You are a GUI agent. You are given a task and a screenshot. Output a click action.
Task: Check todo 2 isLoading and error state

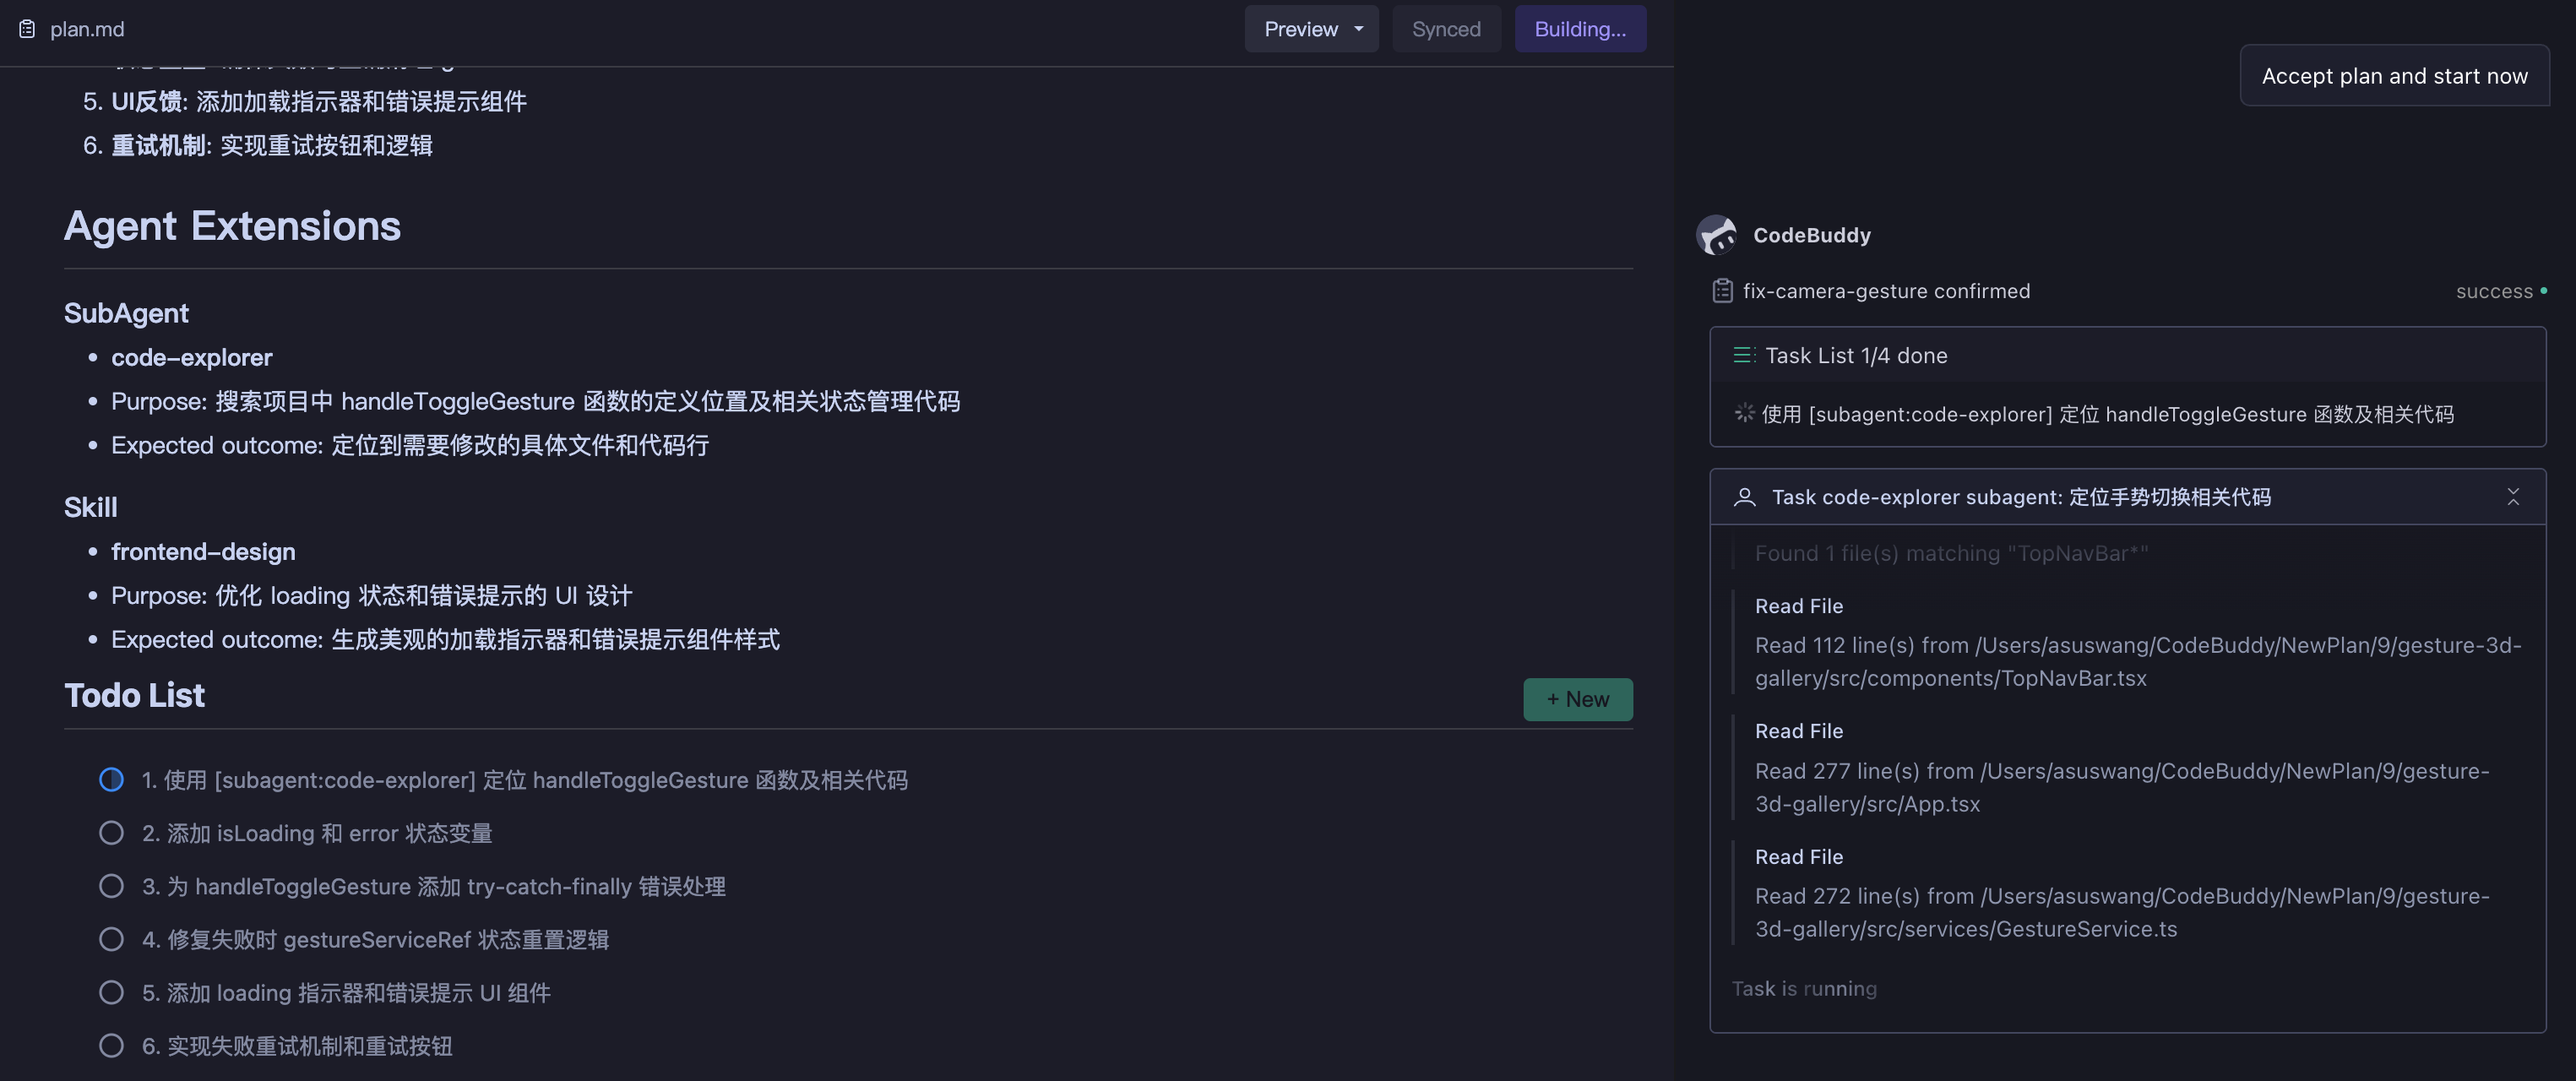(111, 833)
